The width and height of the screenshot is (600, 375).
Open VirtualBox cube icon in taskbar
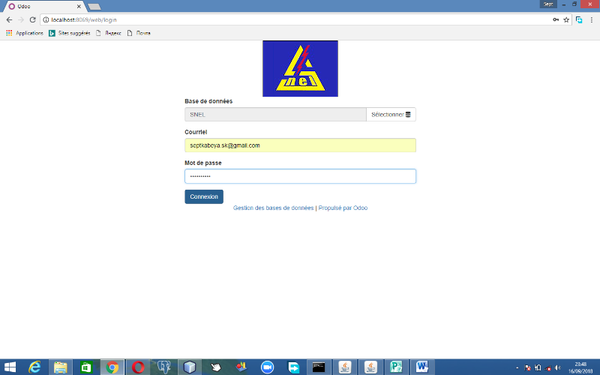[x=190, y=367]
